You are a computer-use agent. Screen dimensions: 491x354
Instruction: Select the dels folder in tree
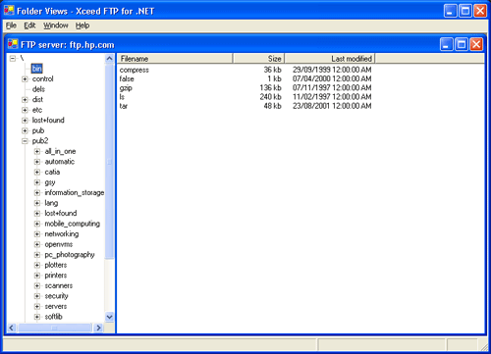click(38, 89)
